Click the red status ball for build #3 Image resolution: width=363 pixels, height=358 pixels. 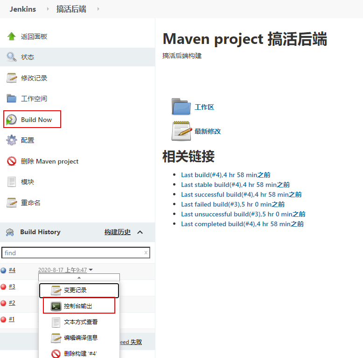pyautogui.click(x=3, y=287)
